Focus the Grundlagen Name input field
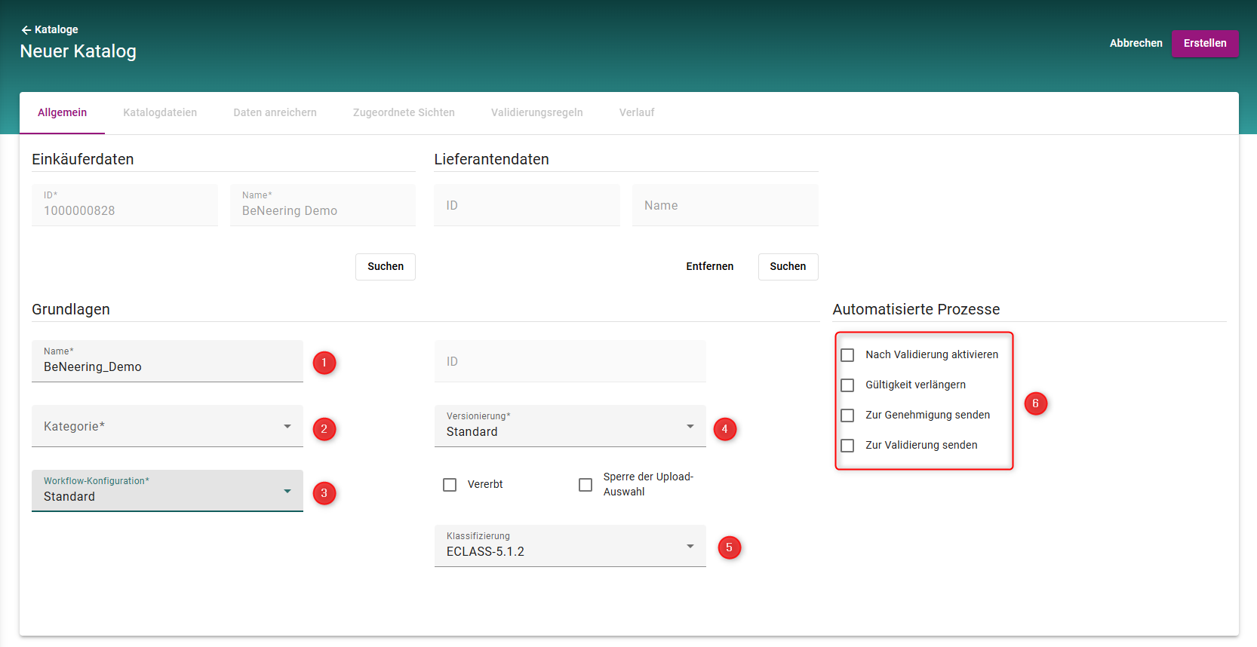The height and width of the screenshot is (647, 1257). (167, 366)
